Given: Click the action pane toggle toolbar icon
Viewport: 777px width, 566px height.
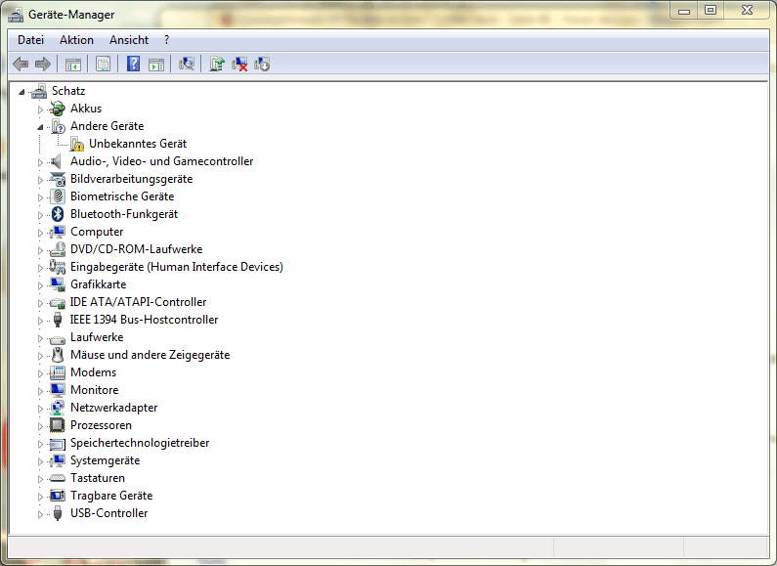Looking at the screenshot, I should tap(156, 64).
